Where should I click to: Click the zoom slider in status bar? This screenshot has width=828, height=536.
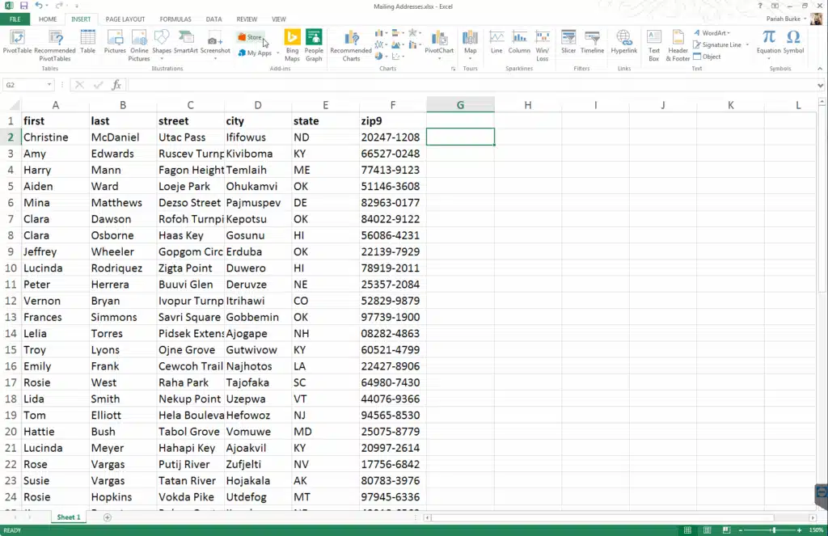775,530
